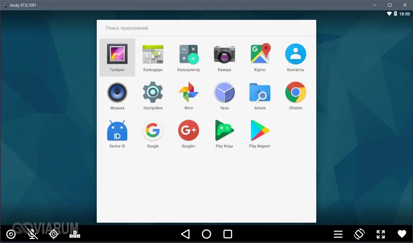Maximize the Andy window

click(x=390, y=5)
